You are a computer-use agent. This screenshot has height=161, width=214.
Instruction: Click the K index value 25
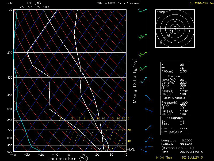point(182,65)
